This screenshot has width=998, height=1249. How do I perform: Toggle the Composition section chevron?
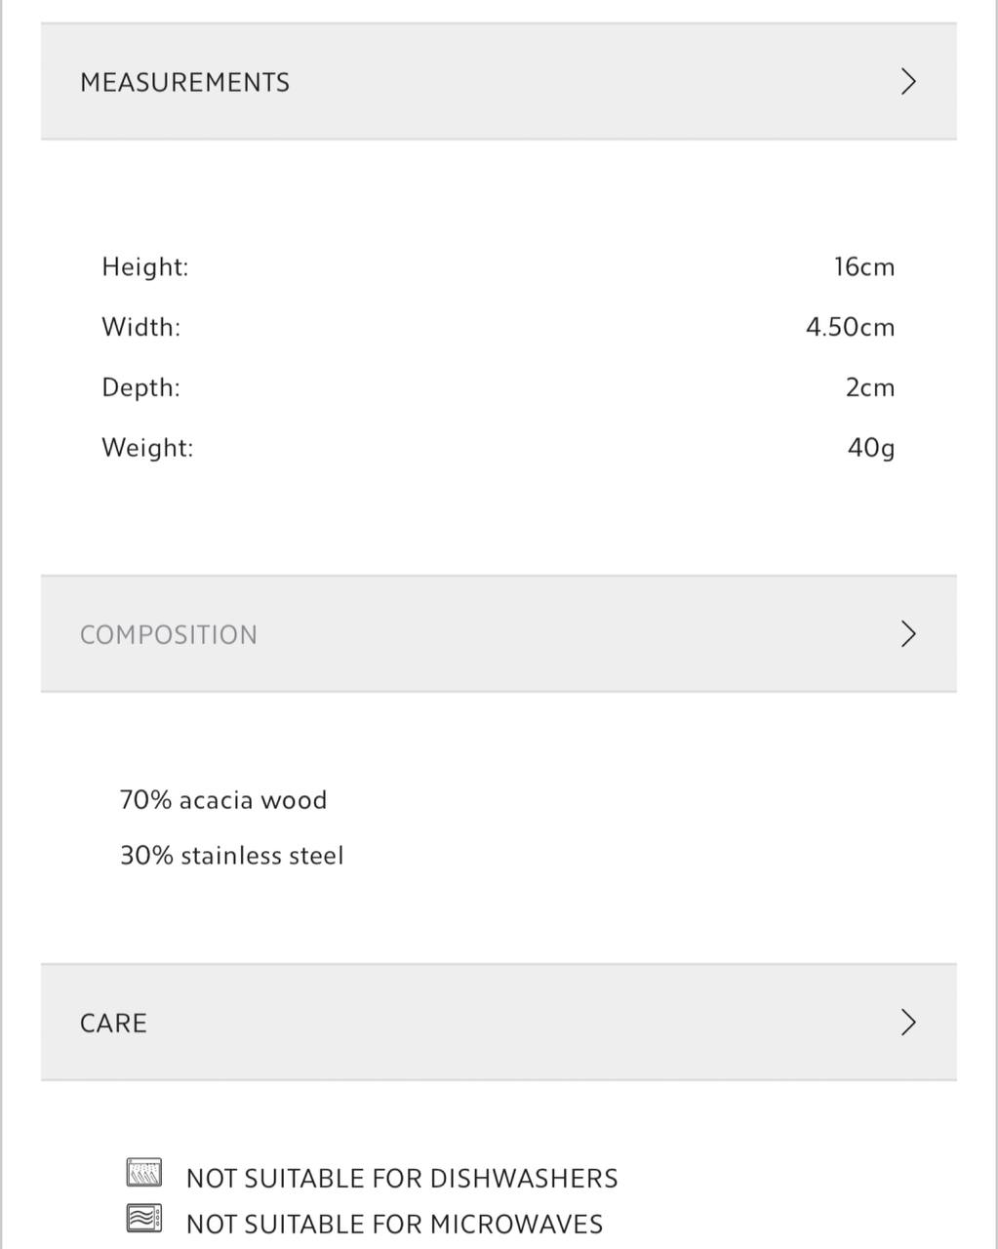[x=907, y=634]
